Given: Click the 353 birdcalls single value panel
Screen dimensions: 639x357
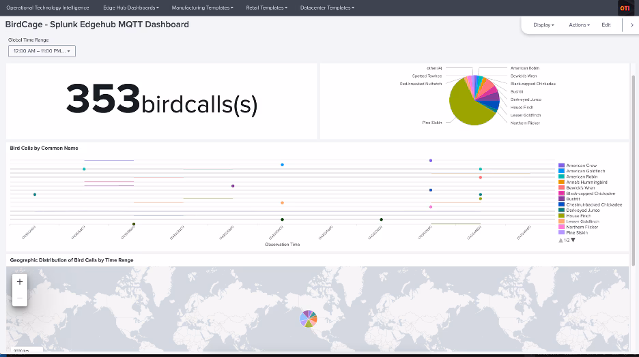Looking at the screenshot, I should (162, 101).
